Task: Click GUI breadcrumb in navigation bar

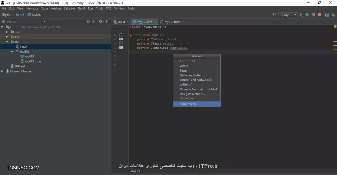Action: click(7, 15)
